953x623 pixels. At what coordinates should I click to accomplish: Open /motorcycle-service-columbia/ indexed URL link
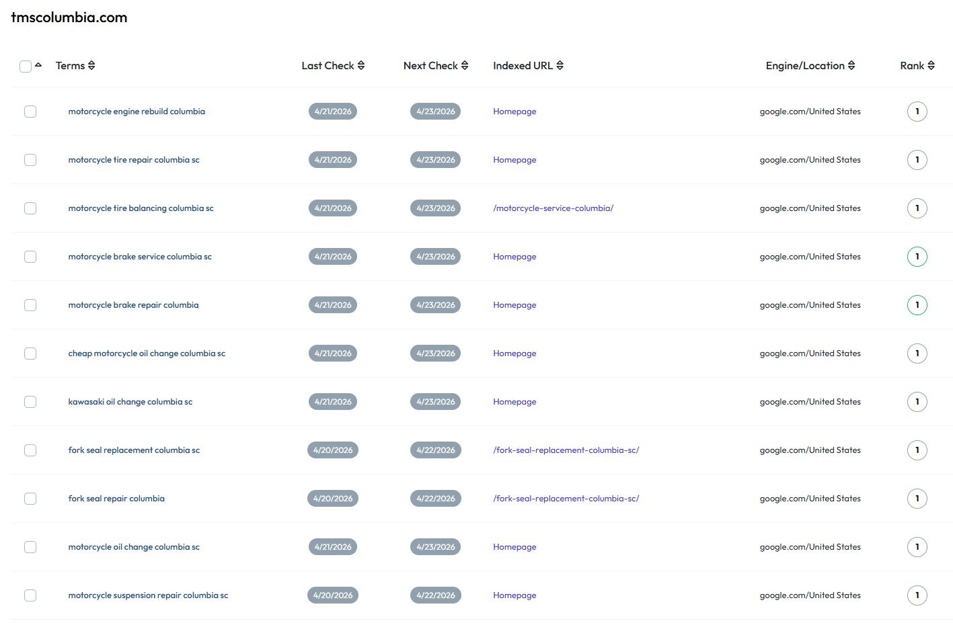[x=553, y=208]
